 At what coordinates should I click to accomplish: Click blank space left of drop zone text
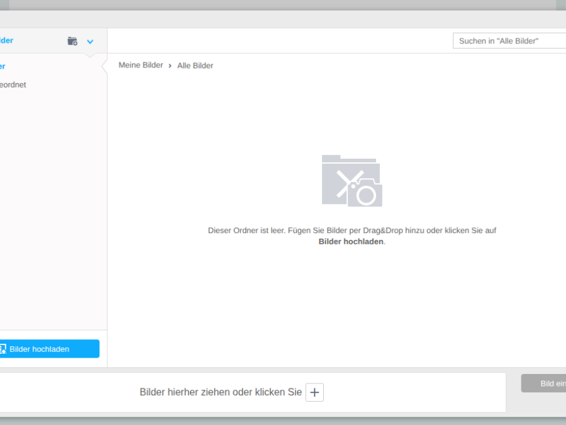tap(63, 392)
